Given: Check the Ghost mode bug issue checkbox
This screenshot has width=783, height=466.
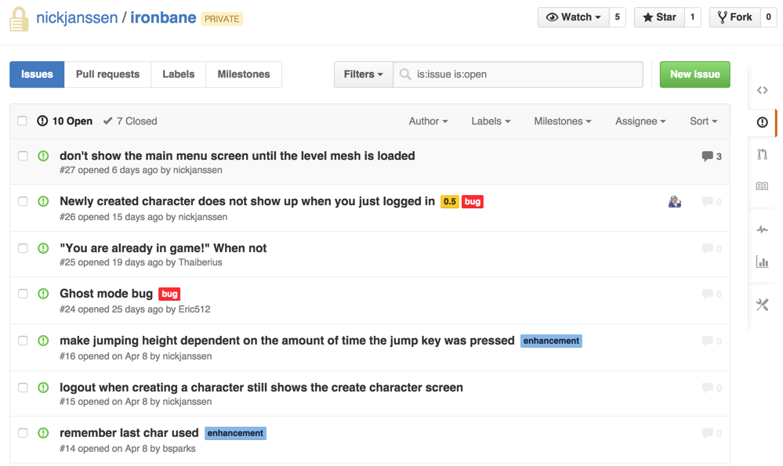Looking at the screenshot, I should pyautogui.click(x=23, y=294).
